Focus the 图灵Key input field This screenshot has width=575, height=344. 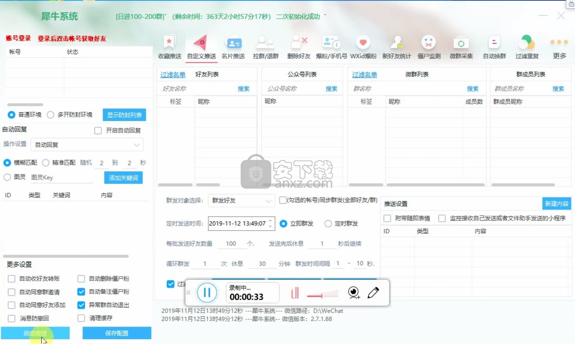[61, 177]
